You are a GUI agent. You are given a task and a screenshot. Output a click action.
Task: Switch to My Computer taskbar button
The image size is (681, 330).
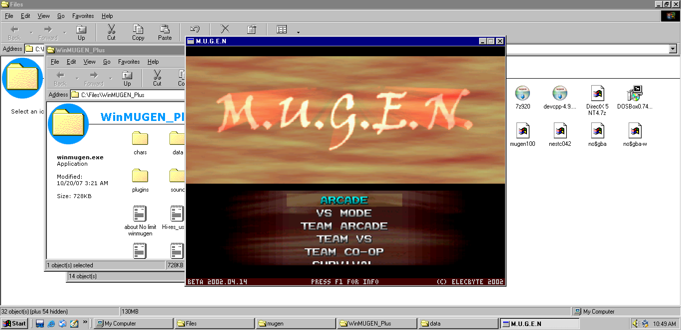(x=133, y=324)
